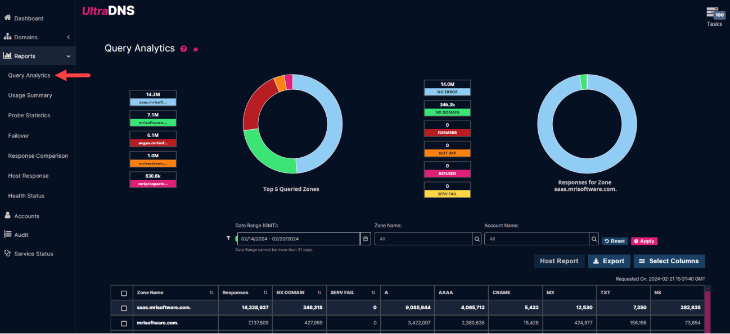Open the Accounts person icon
This screenshot has height=334, width=730.
7,216
